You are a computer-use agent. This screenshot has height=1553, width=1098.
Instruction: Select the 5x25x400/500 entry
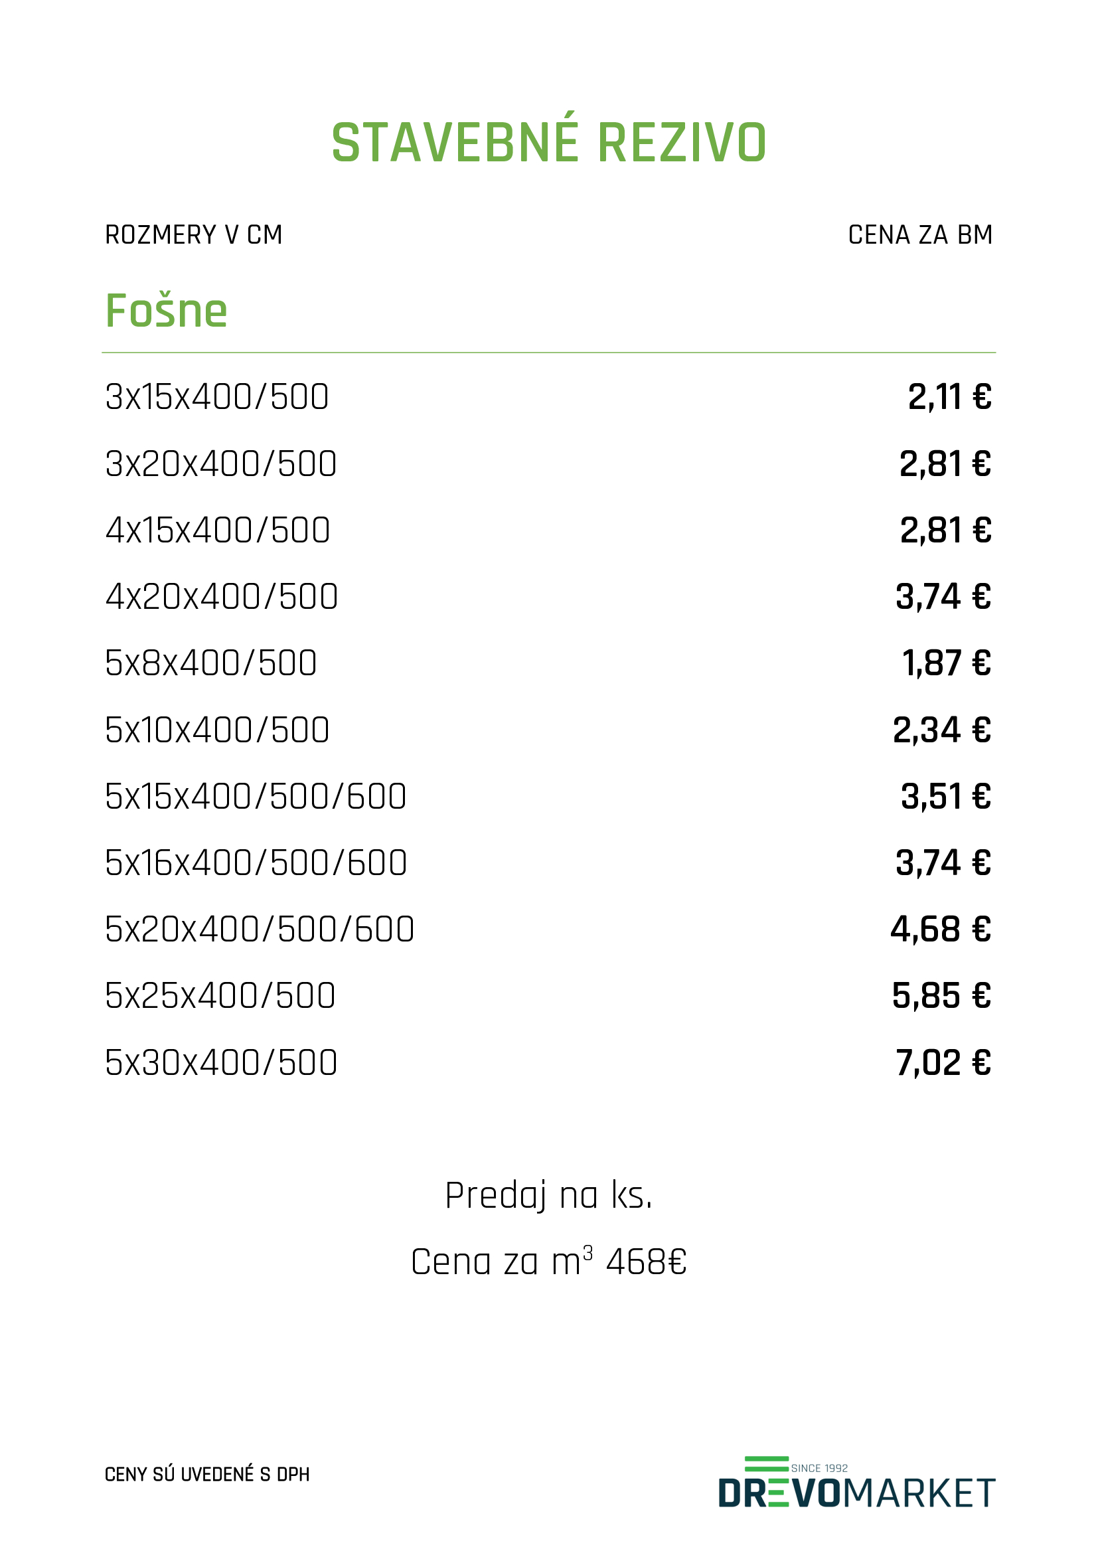coord(220,996)
